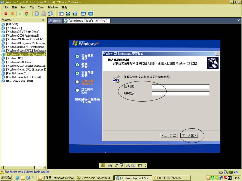Viewport: 242px width, 181px height.
Task: Select [Windows 98 V2 Auto Ghost] favorite
Action: [x=22, y=32]
